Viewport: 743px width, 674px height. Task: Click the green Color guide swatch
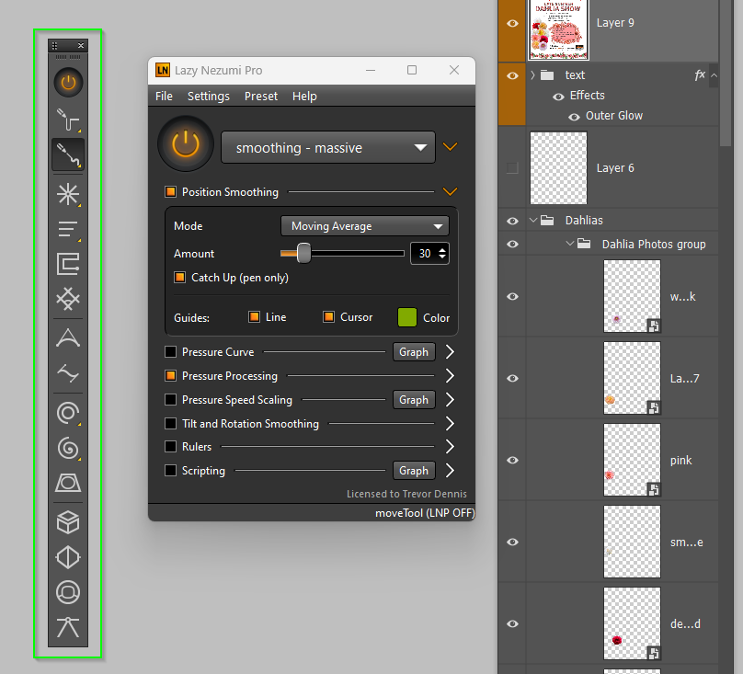(406, 316)
